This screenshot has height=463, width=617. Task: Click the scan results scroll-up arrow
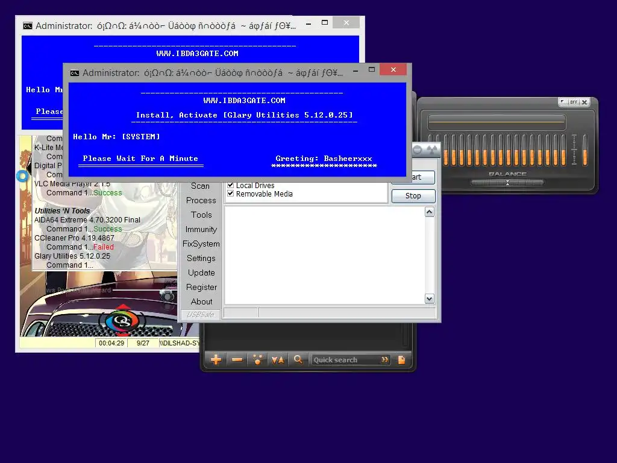429,212
